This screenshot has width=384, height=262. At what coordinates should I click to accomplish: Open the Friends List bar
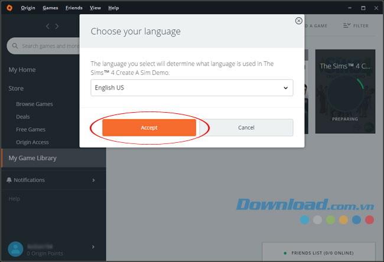click(318, 253)
